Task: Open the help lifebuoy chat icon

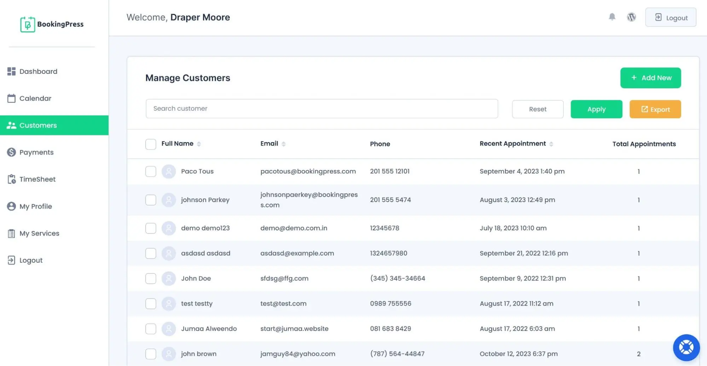Action: pos(686,347)
